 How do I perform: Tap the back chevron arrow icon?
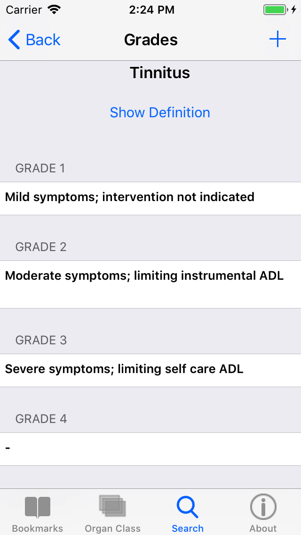(14, 40)
